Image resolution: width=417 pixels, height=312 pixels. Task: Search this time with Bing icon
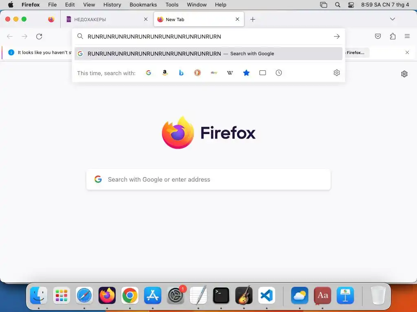[181, 73]
